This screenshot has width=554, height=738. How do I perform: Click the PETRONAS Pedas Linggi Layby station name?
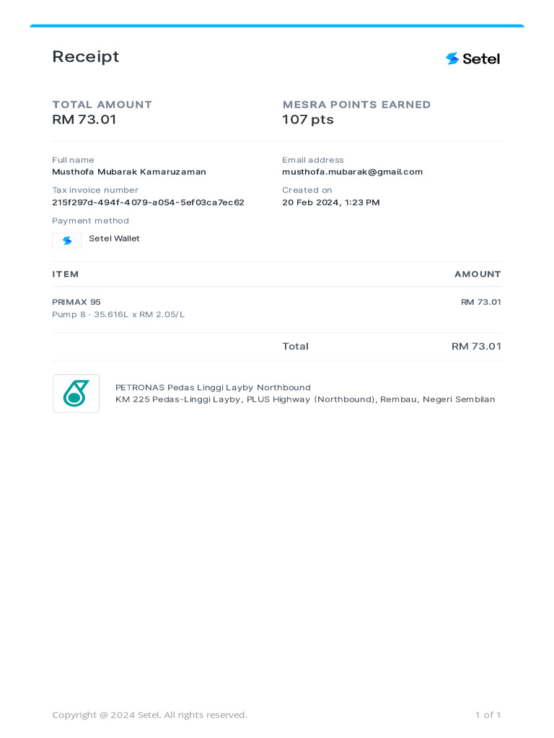coord(213,387)
